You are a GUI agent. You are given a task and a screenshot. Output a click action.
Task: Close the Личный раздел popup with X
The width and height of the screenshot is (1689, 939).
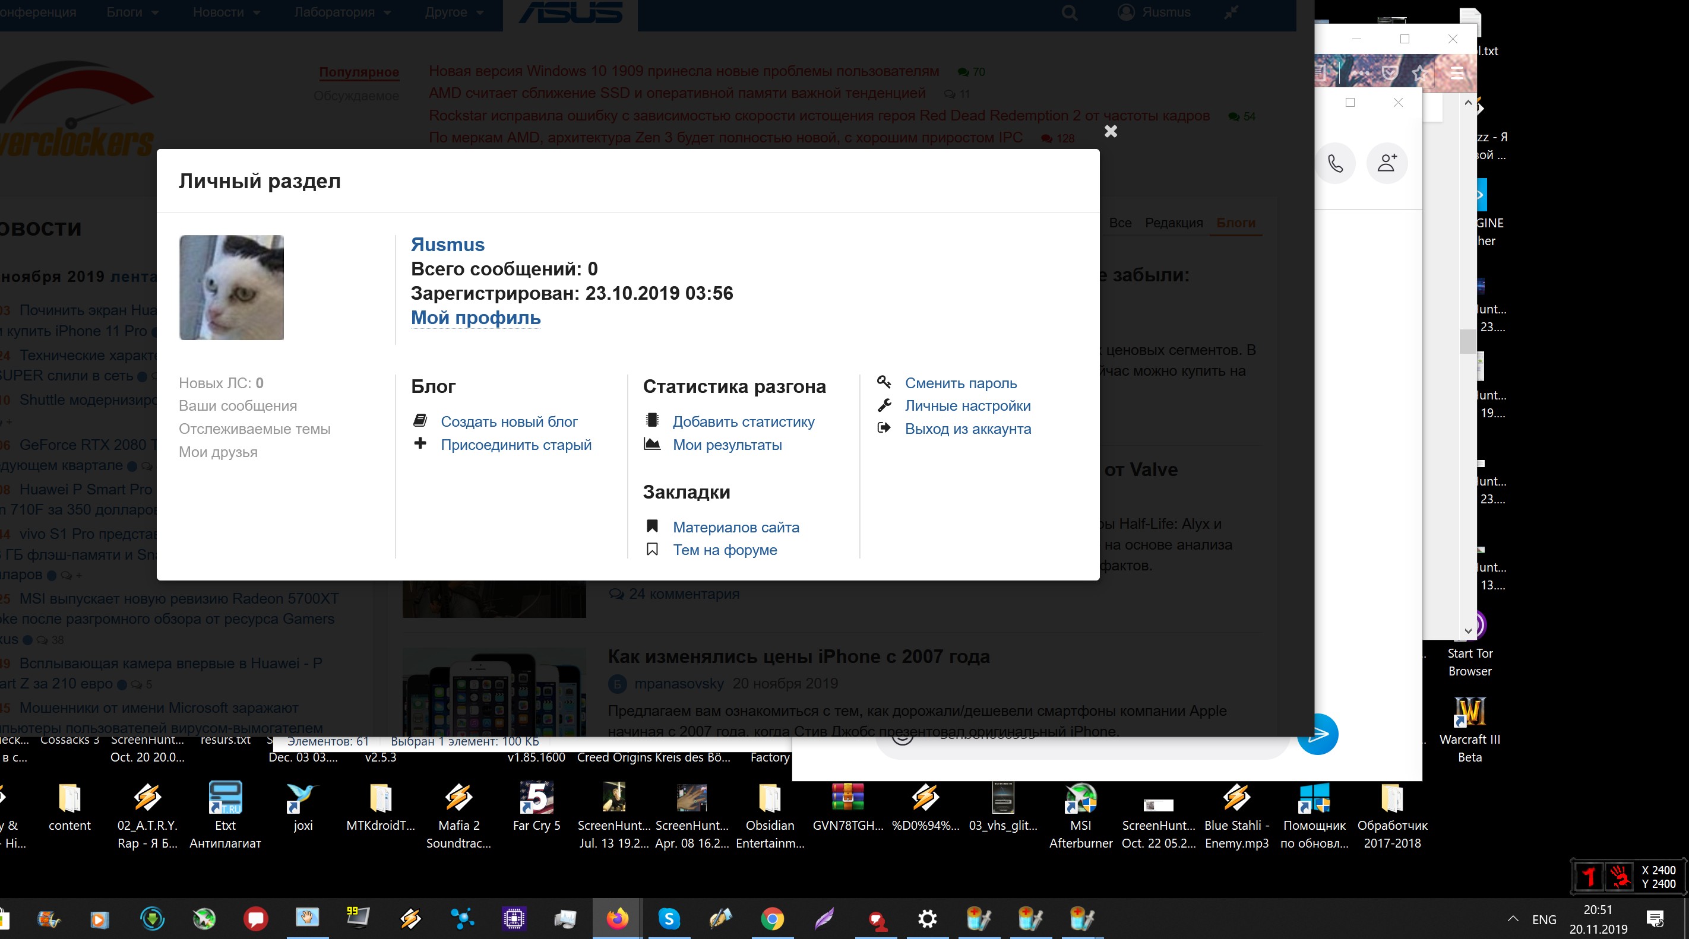coord(1110,132)
